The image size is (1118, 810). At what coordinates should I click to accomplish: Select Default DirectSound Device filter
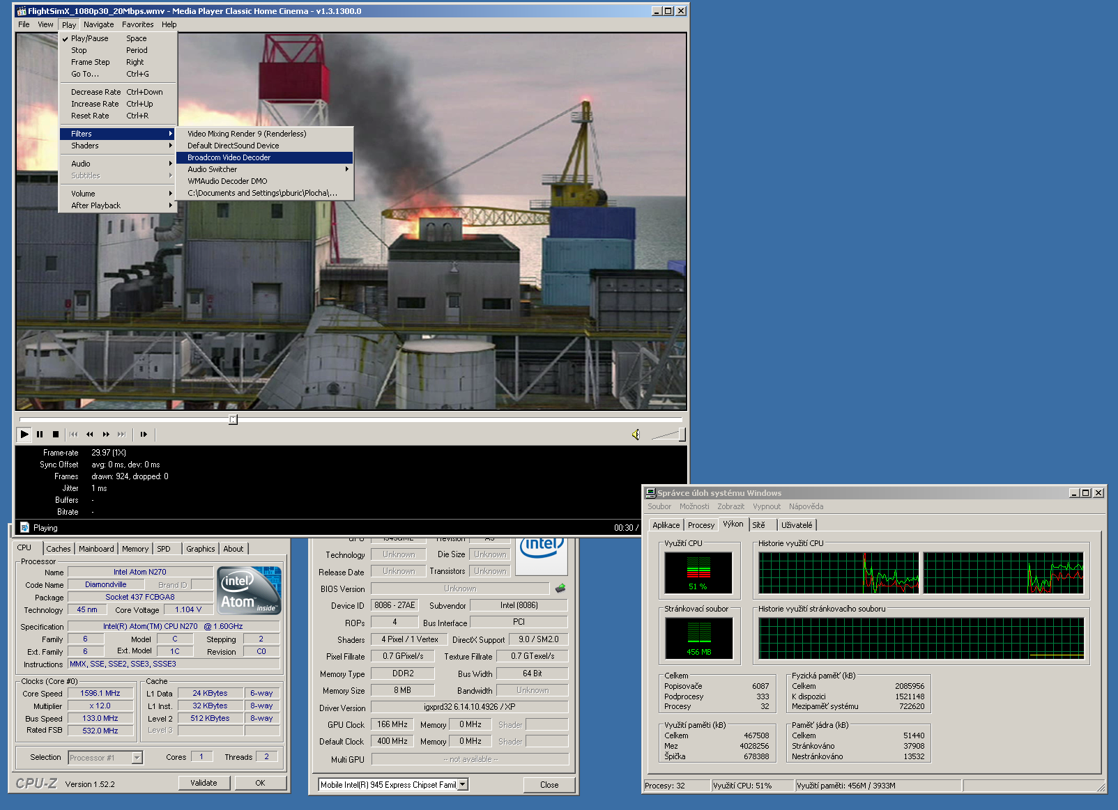tap(265, 146)
